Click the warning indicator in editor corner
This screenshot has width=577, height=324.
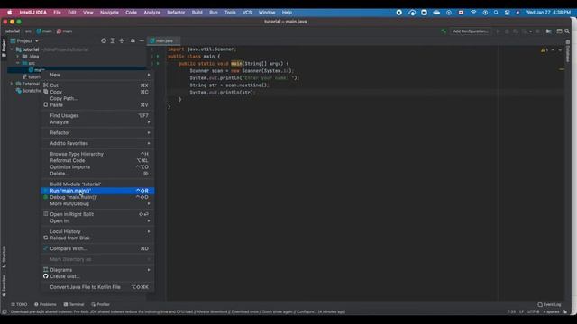click(x=545, y=50)
